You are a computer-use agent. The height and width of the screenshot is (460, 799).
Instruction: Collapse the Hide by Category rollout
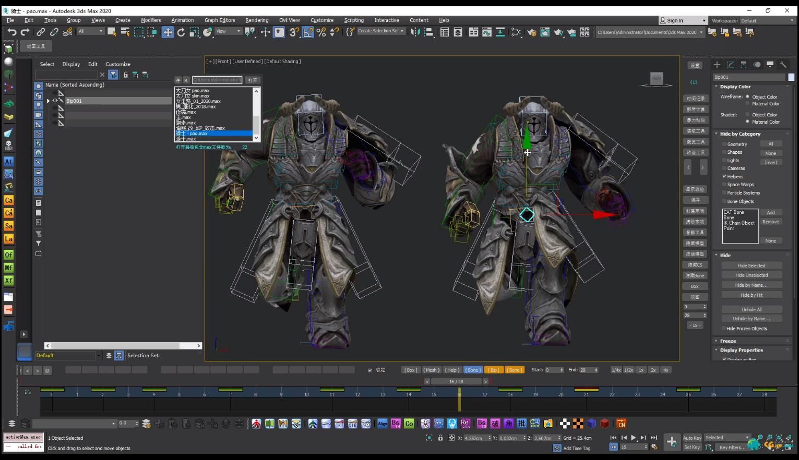(x=740, y=134)
